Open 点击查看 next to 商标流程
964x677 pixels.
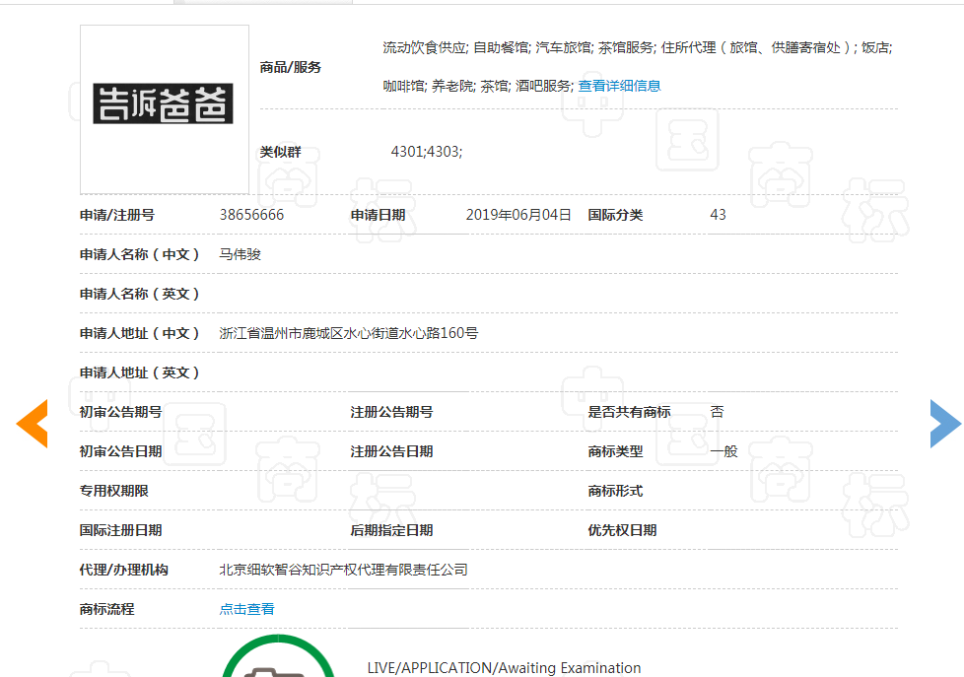tap(246, 608)
